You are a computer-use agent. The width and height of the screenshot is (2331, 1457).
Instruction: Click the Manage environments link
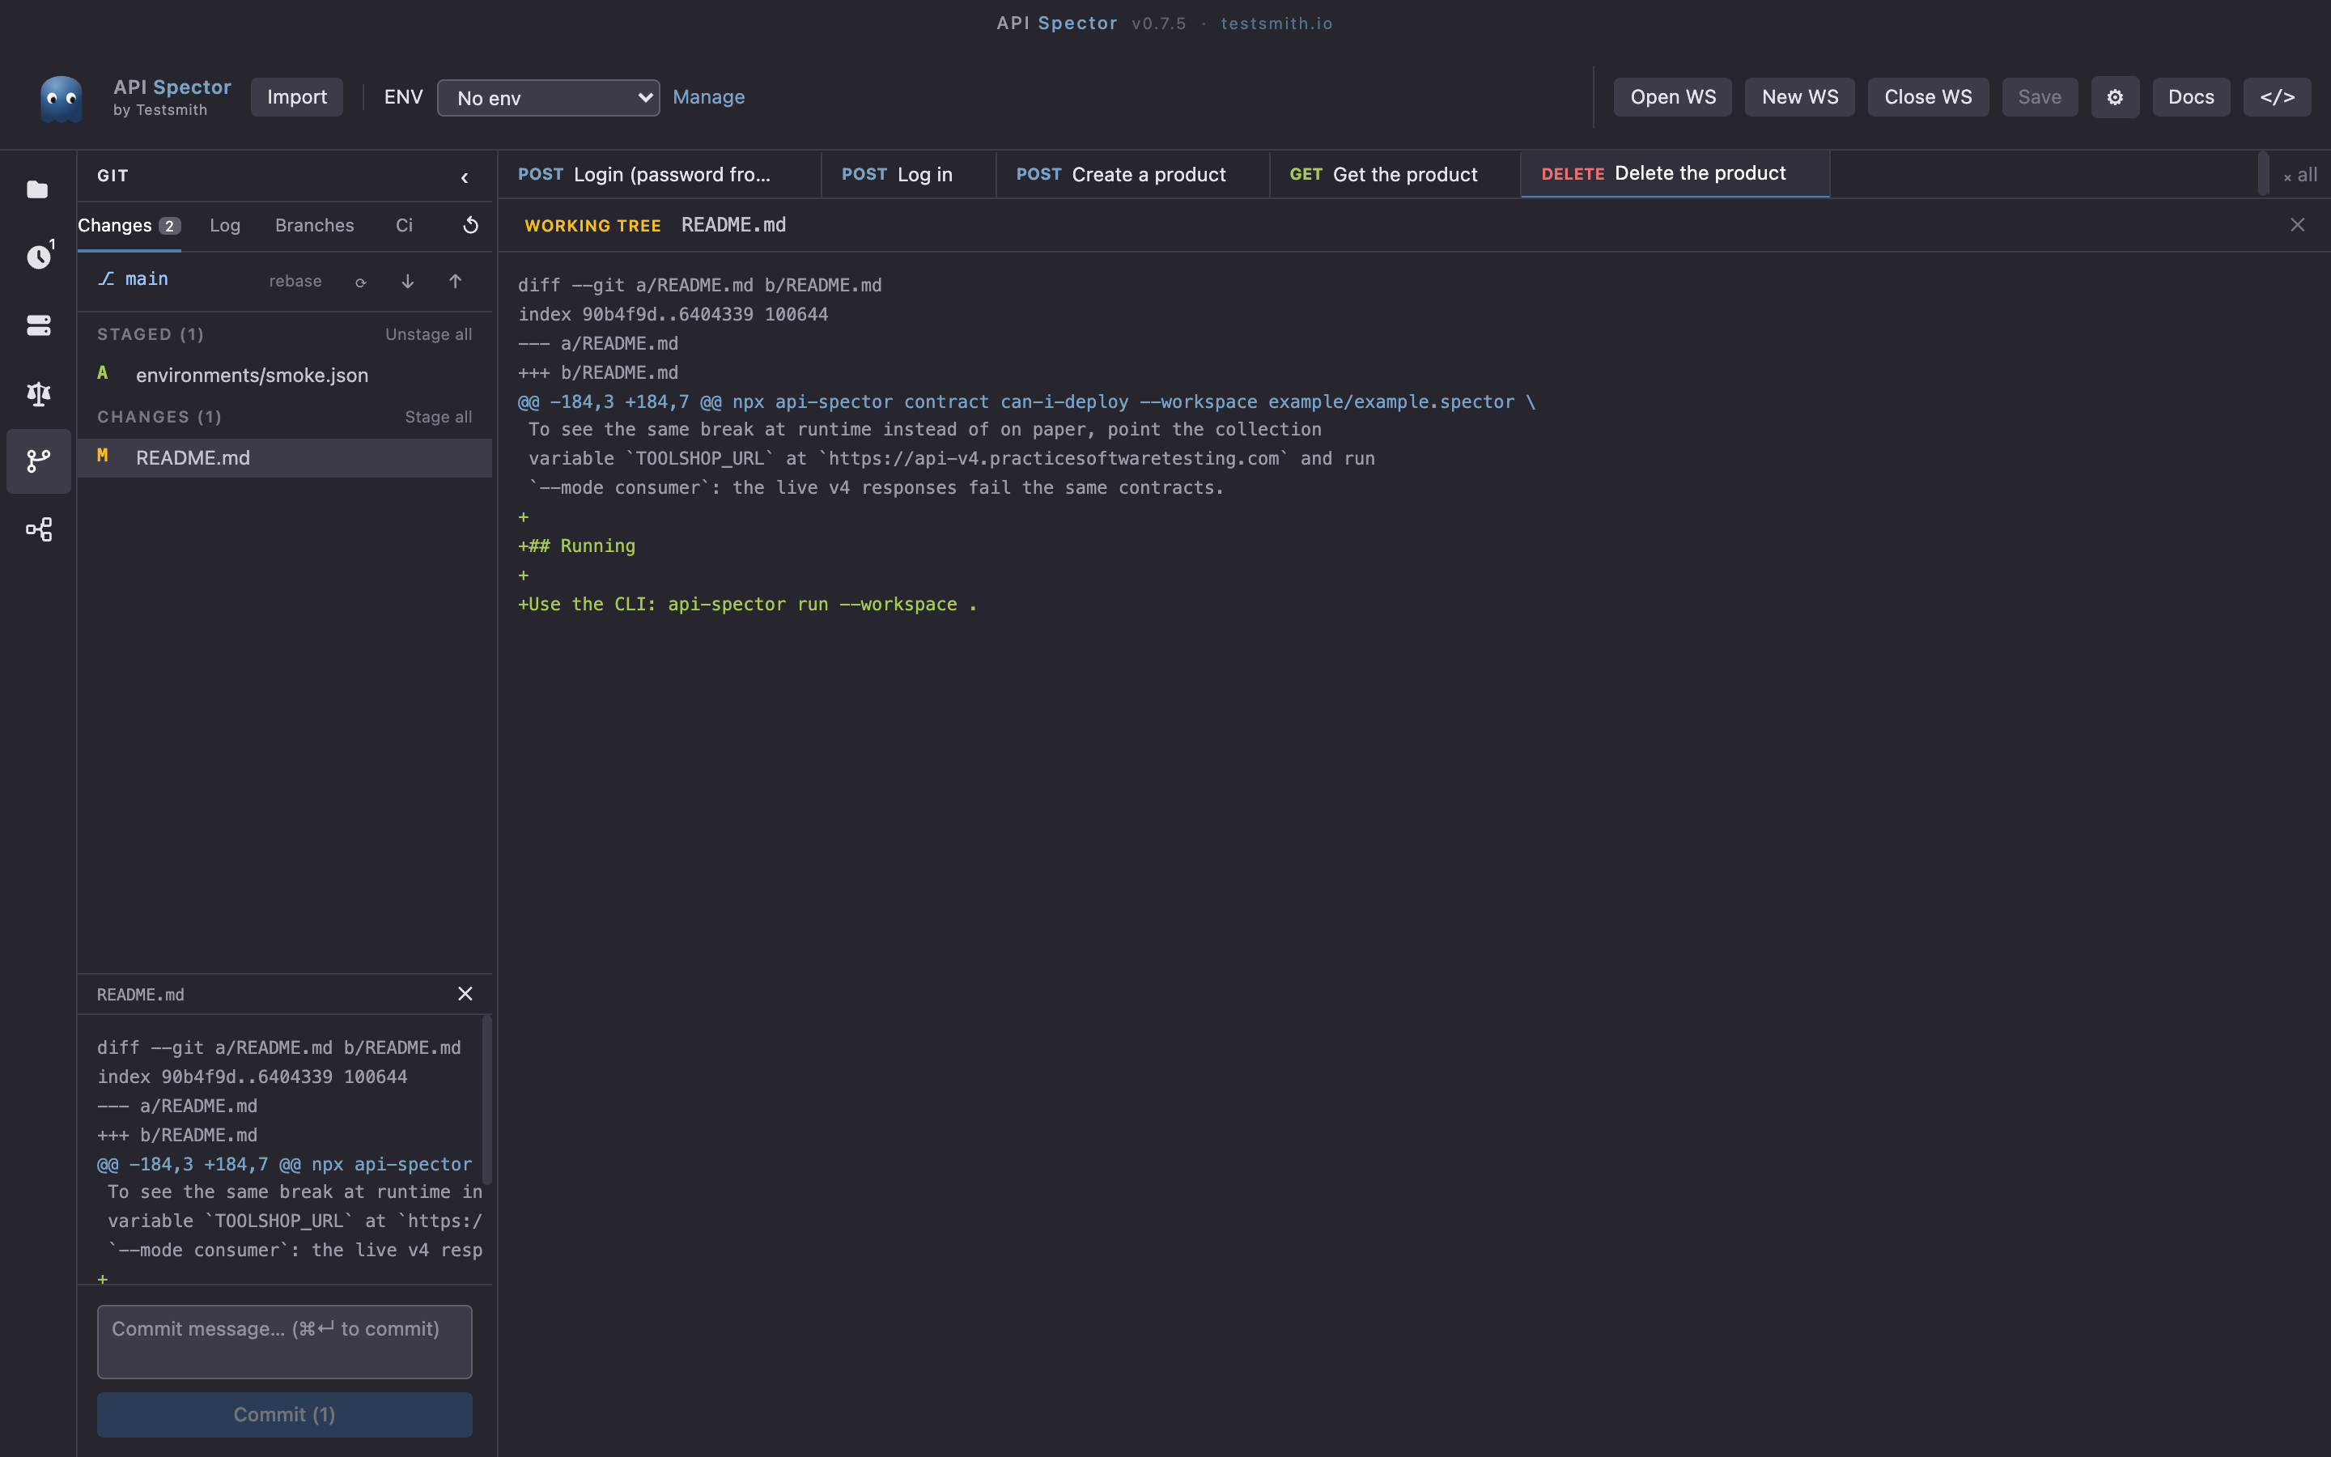pyautogui.click(x=708, y=97)
